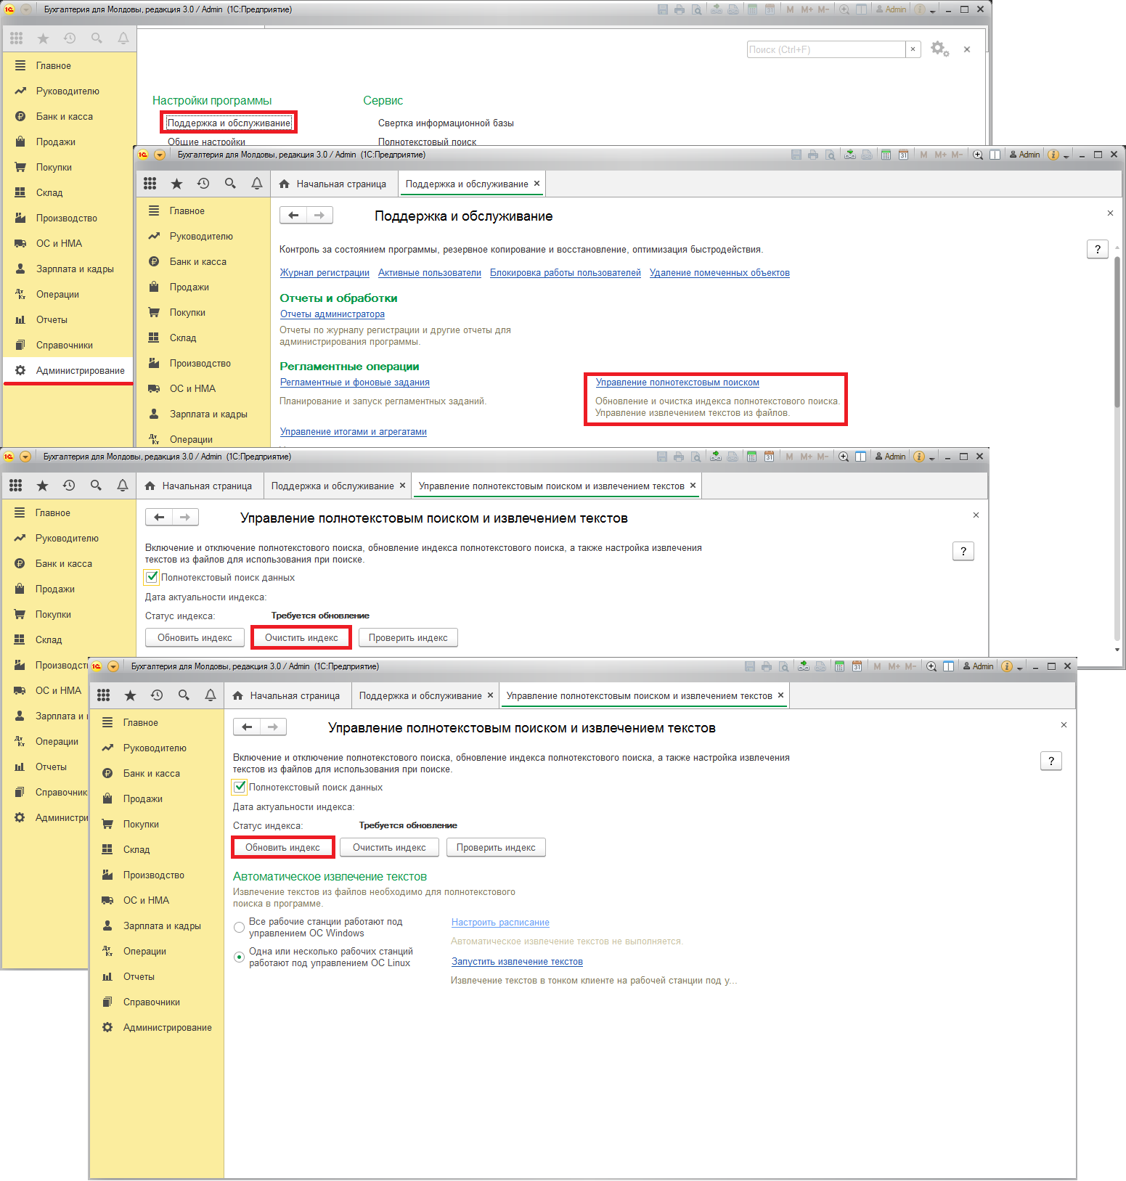Viewport: 1126px width, 1181px height.
Task: Open the calculator icon in the front window's title bar
Action: click(x=840, y=666)
